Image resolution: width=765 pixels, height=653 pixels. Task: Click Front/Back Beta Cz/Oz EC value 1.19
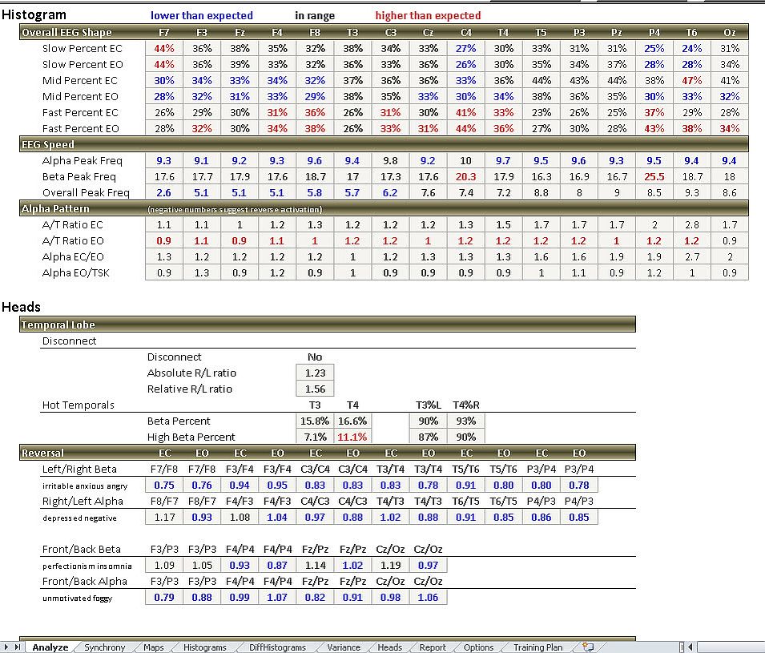[x=390, y=566]
